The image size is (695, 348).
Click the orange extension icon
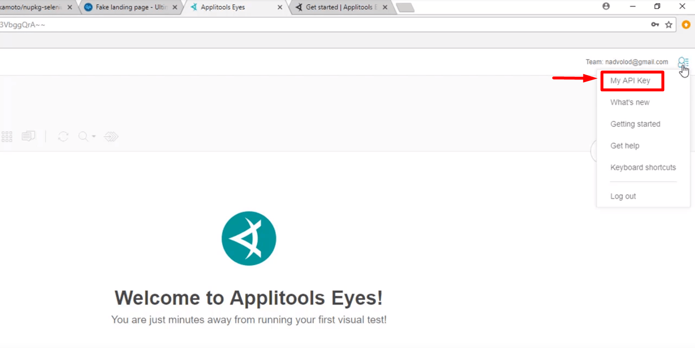[686, 25]
